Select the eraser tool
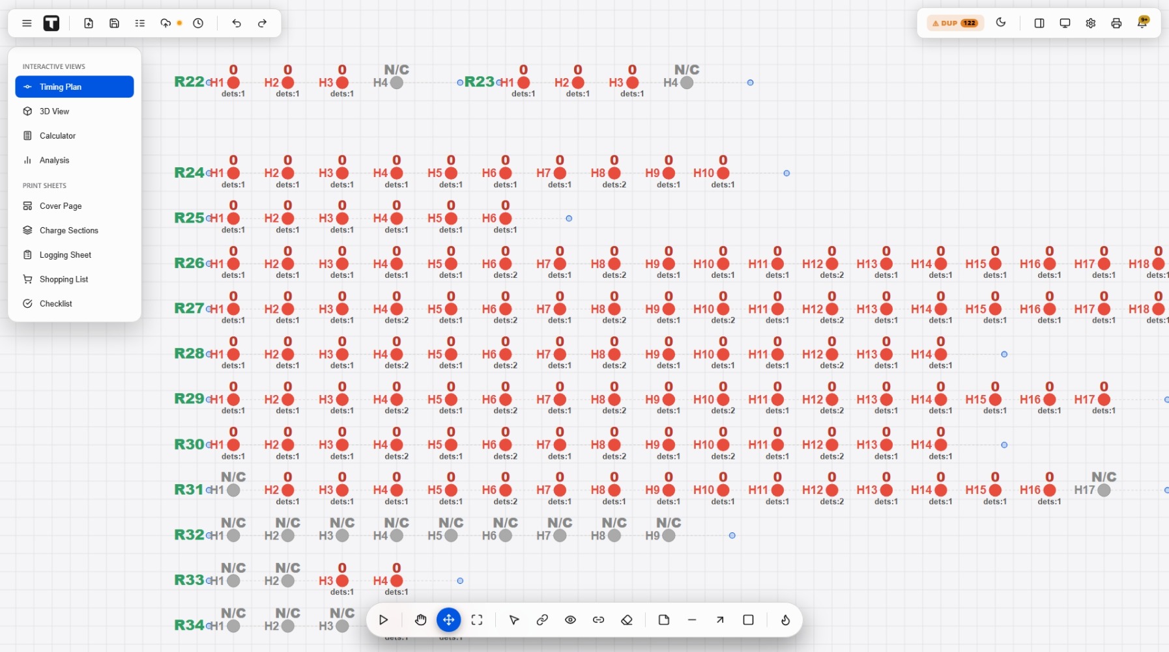The width and height of the screenshot is (1169, 652). (627, 620)
